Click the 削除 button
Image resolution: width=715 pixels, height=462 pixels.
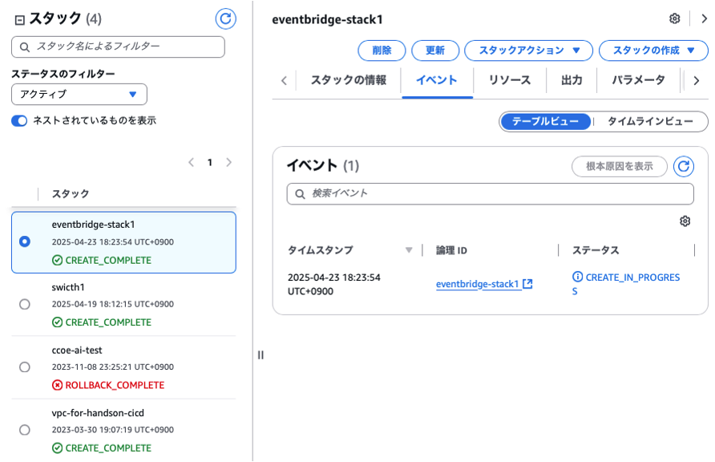pyautogui.click(x=382, y=51)
